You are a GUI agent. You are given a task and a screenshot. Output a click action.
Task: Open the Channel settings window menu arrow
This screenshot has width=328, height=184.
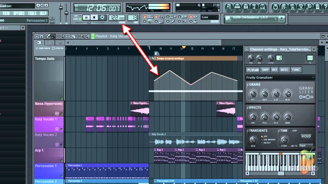click(x=247, y=49)
